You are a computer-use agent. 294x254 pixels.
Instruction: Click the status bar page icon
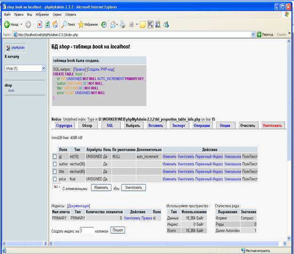[x=4, y=251]
